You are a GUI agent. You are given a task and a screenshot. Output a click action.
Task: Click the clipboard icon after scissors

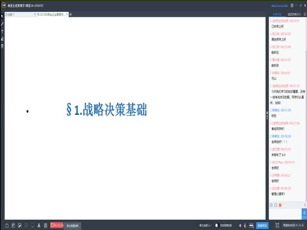46,225
